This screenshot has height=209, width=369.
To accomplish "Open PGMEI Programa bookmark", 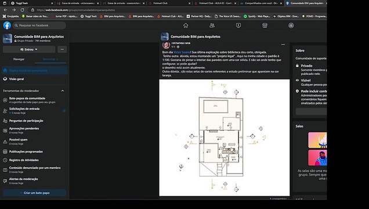I will [x=314, y=16].
